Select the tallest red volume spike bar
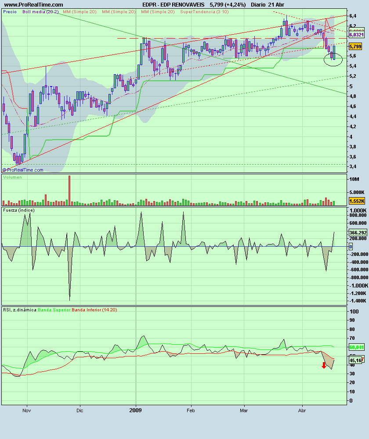This screenshot has width=369, height=439. pyautogui.click(x=69, y=191)
